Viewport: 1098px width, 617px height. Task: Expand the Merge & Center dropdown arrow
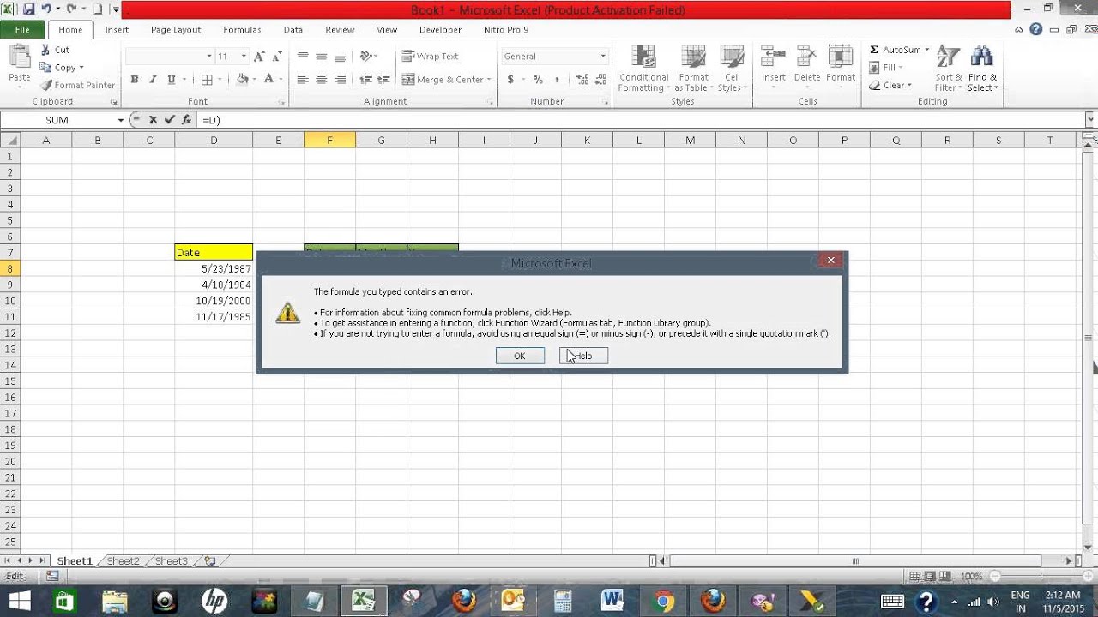(x=489, y=80)
